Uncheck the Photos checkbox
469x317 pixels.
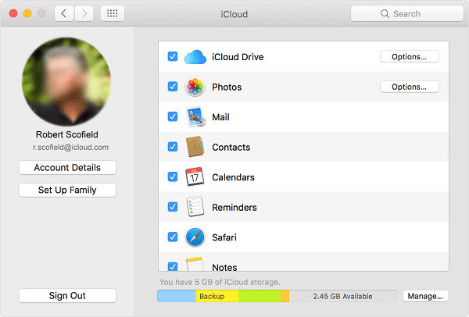coord(173,87)
